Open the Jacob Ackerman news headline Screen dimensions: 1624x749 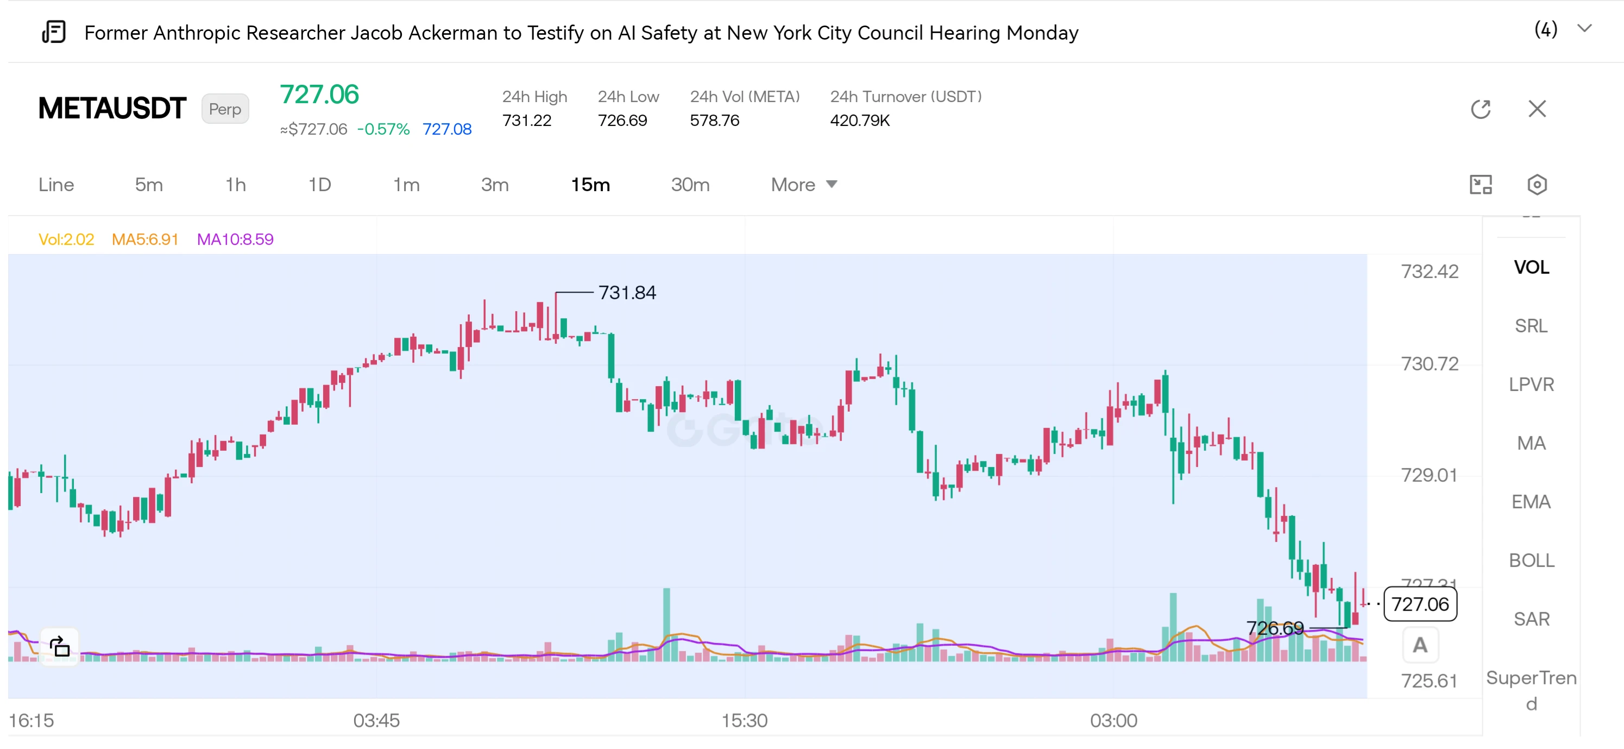tap(581, 32)
